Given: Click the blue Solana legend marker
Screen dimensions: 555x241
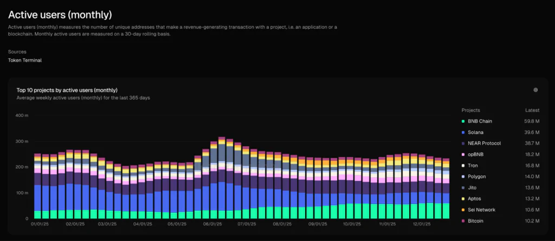Looking at the screenshot, I should tap(463, 132).
